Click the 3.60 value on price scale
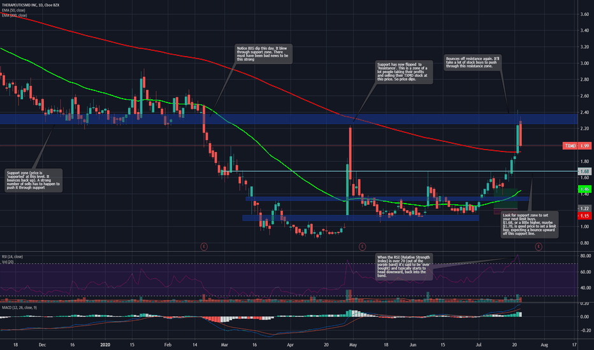Viewport: 594px width, 350px height. (x=584, y=15)
